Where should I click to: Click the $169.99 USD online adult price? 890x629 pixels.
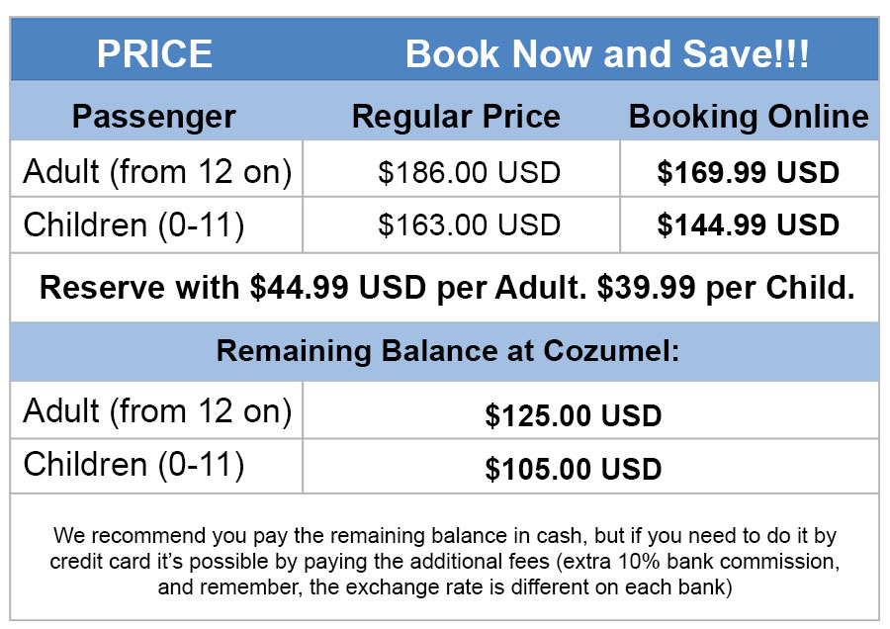748,172
